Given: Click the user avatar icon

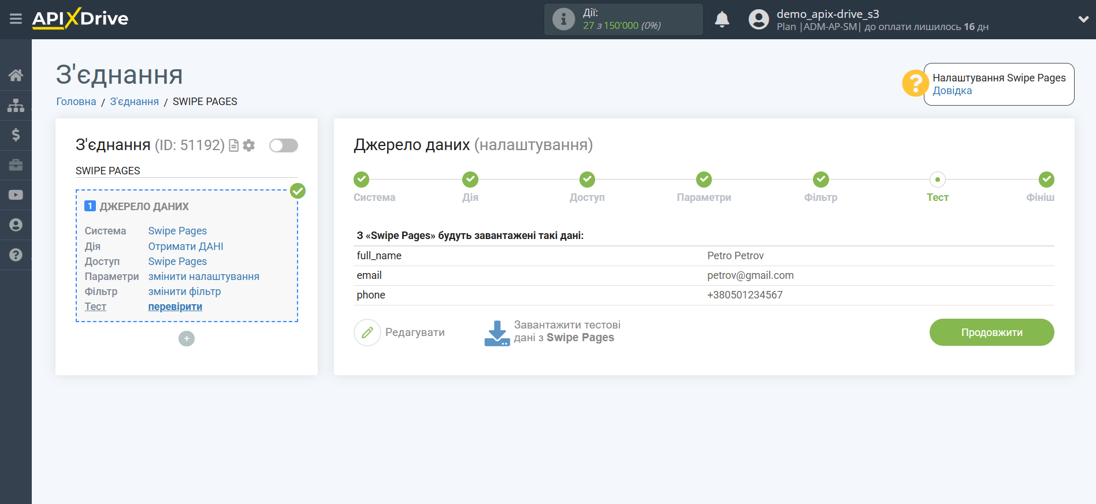Looking at the screenshot, I should tap(759, 19).
